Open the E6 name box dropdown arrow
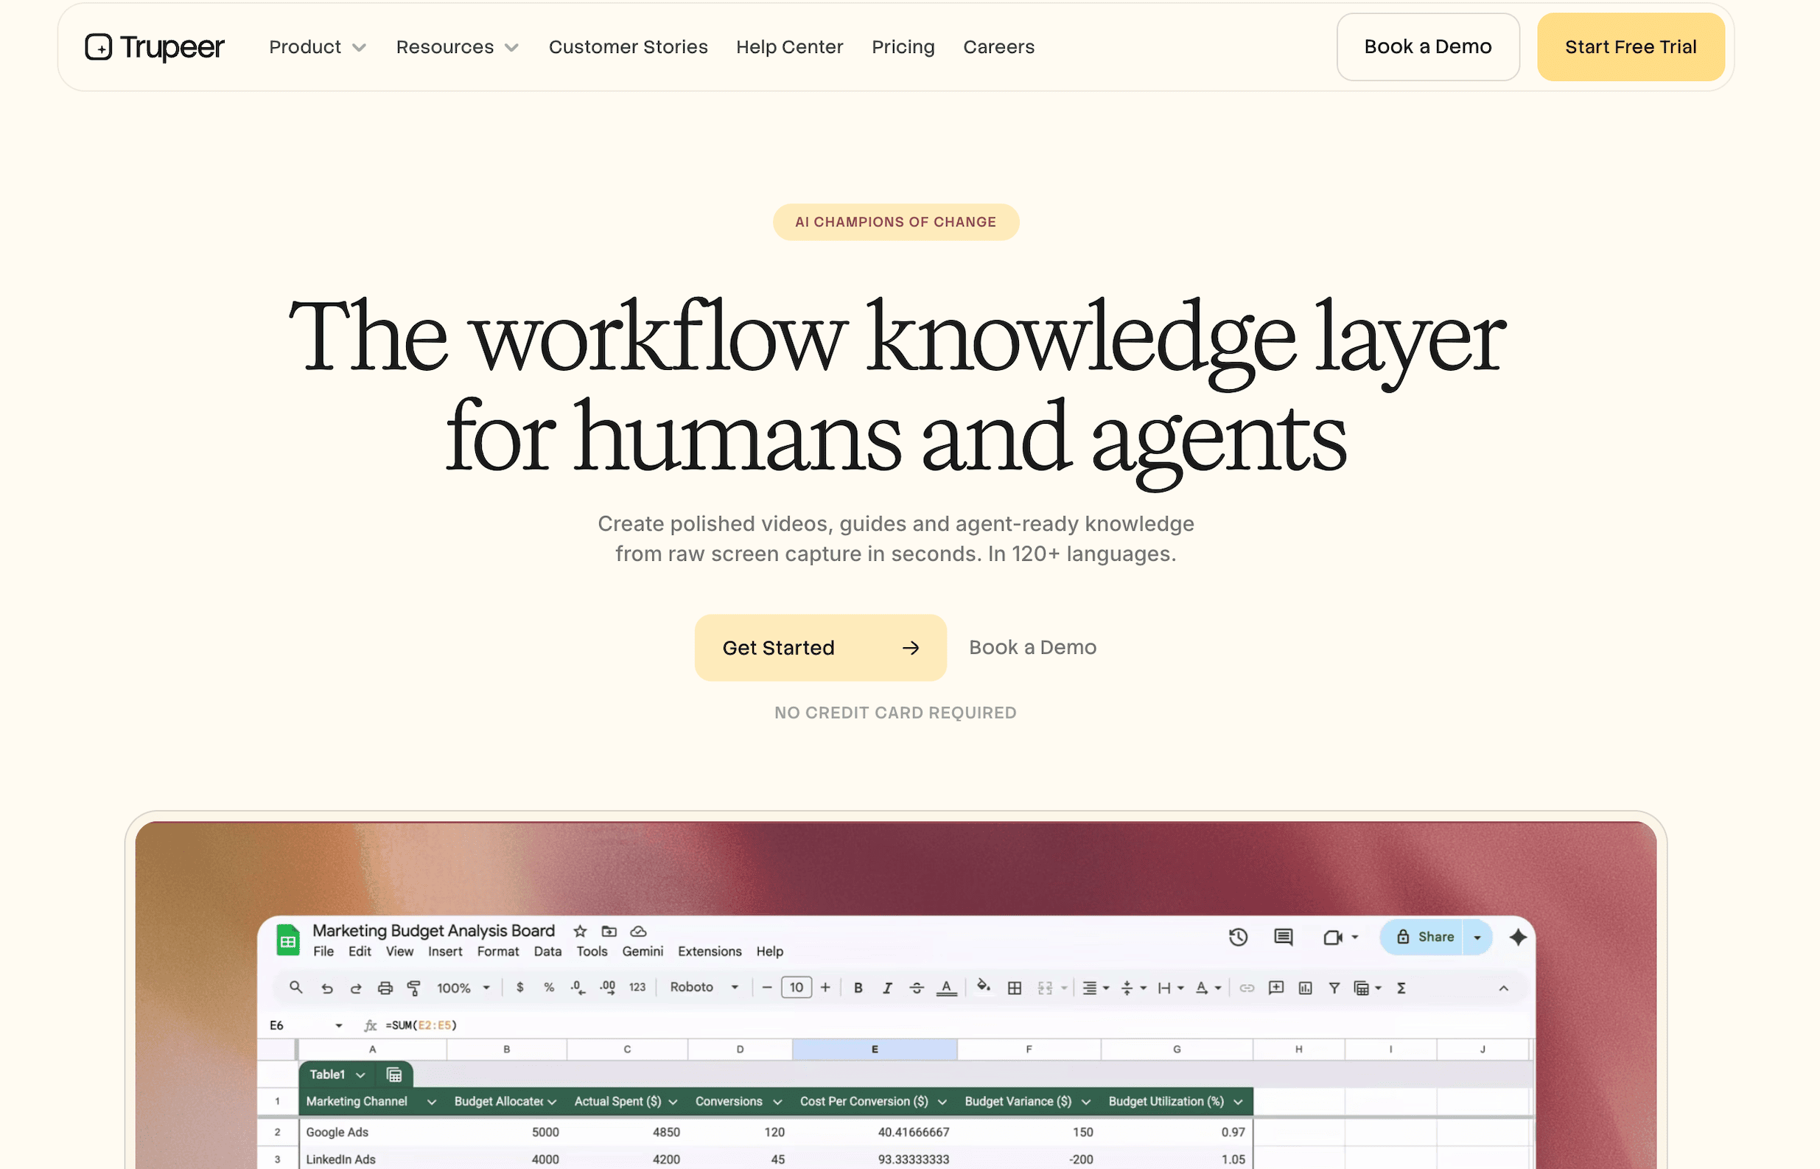This screenshot has height=1169, width=1820. click(x=338, y=1025)
